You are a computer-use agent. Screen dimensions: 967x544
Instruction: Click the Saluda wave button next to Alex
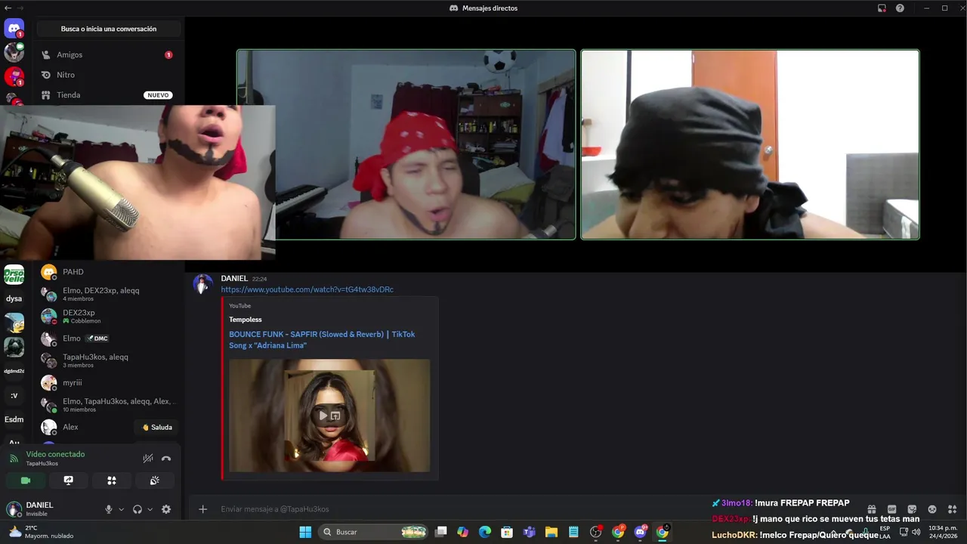point(156,427)
